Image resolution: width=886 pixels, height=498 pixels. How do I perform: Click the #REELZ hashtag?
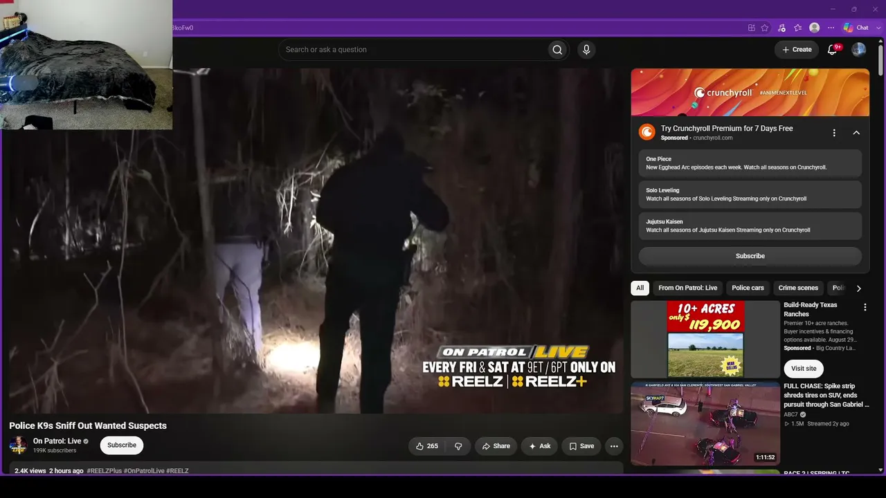177,471
